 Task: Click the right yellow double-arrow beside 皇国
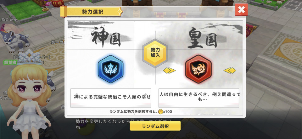(x=230, y=71)
